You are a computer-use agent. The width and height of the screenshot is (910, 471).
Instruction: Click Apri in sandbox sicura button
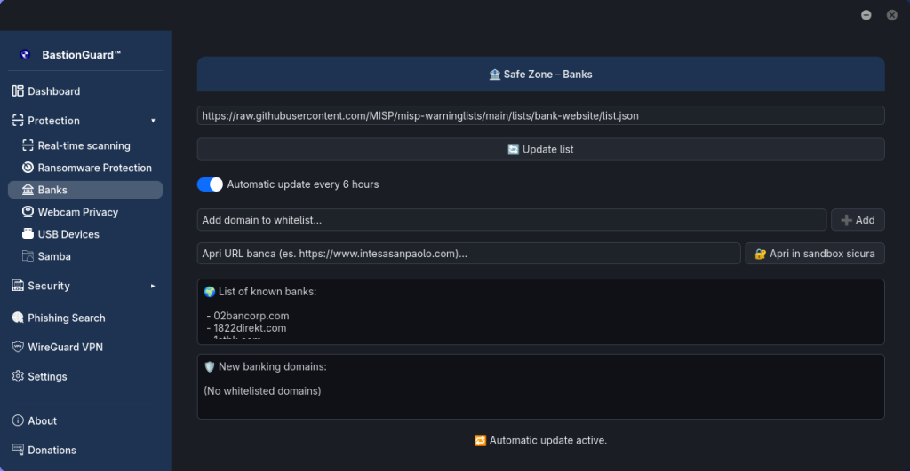point(815,253)
